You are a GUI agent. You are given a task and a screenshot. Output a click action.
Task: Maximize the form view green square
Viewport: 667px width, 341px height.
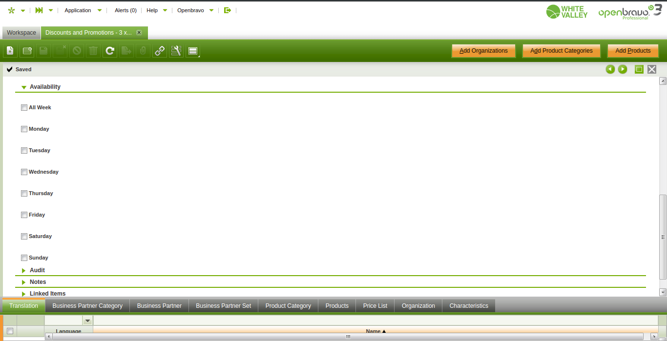click(639, 69)
